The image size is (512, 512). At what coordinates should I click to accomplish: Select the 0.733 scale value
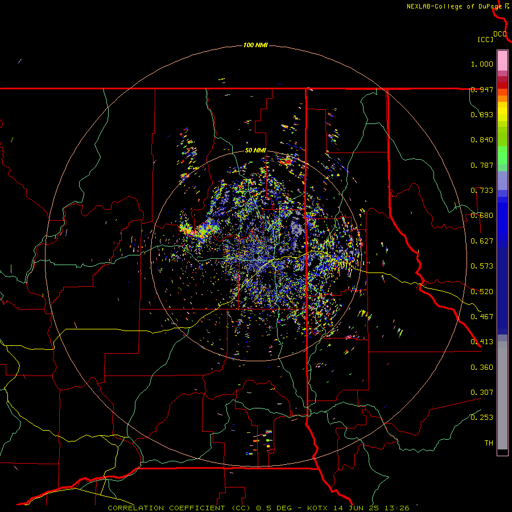(482, 191)
